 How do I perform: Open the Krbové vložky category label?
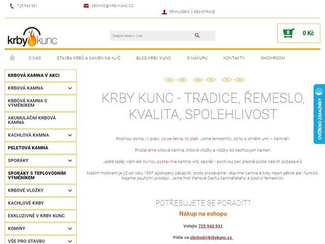pyautogui.click(x=25, y=191)
